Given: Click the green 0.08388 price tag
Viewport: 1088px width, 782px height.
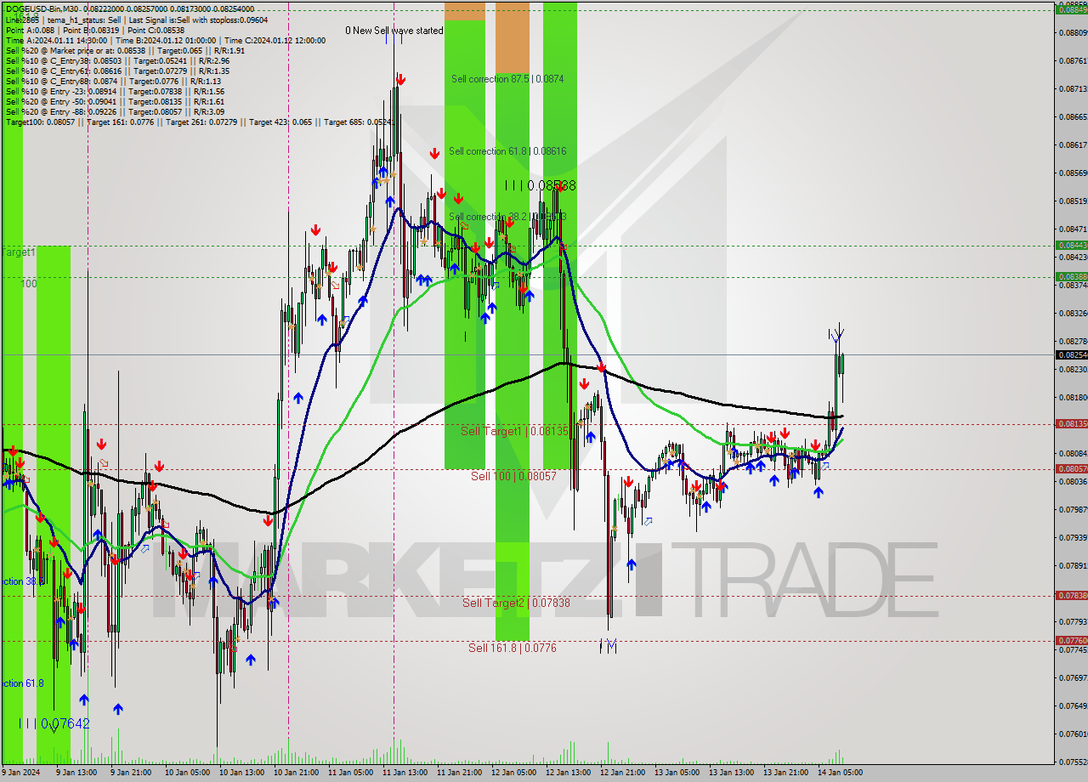Looking at the screenshot, I should [x=1071, y=276].
